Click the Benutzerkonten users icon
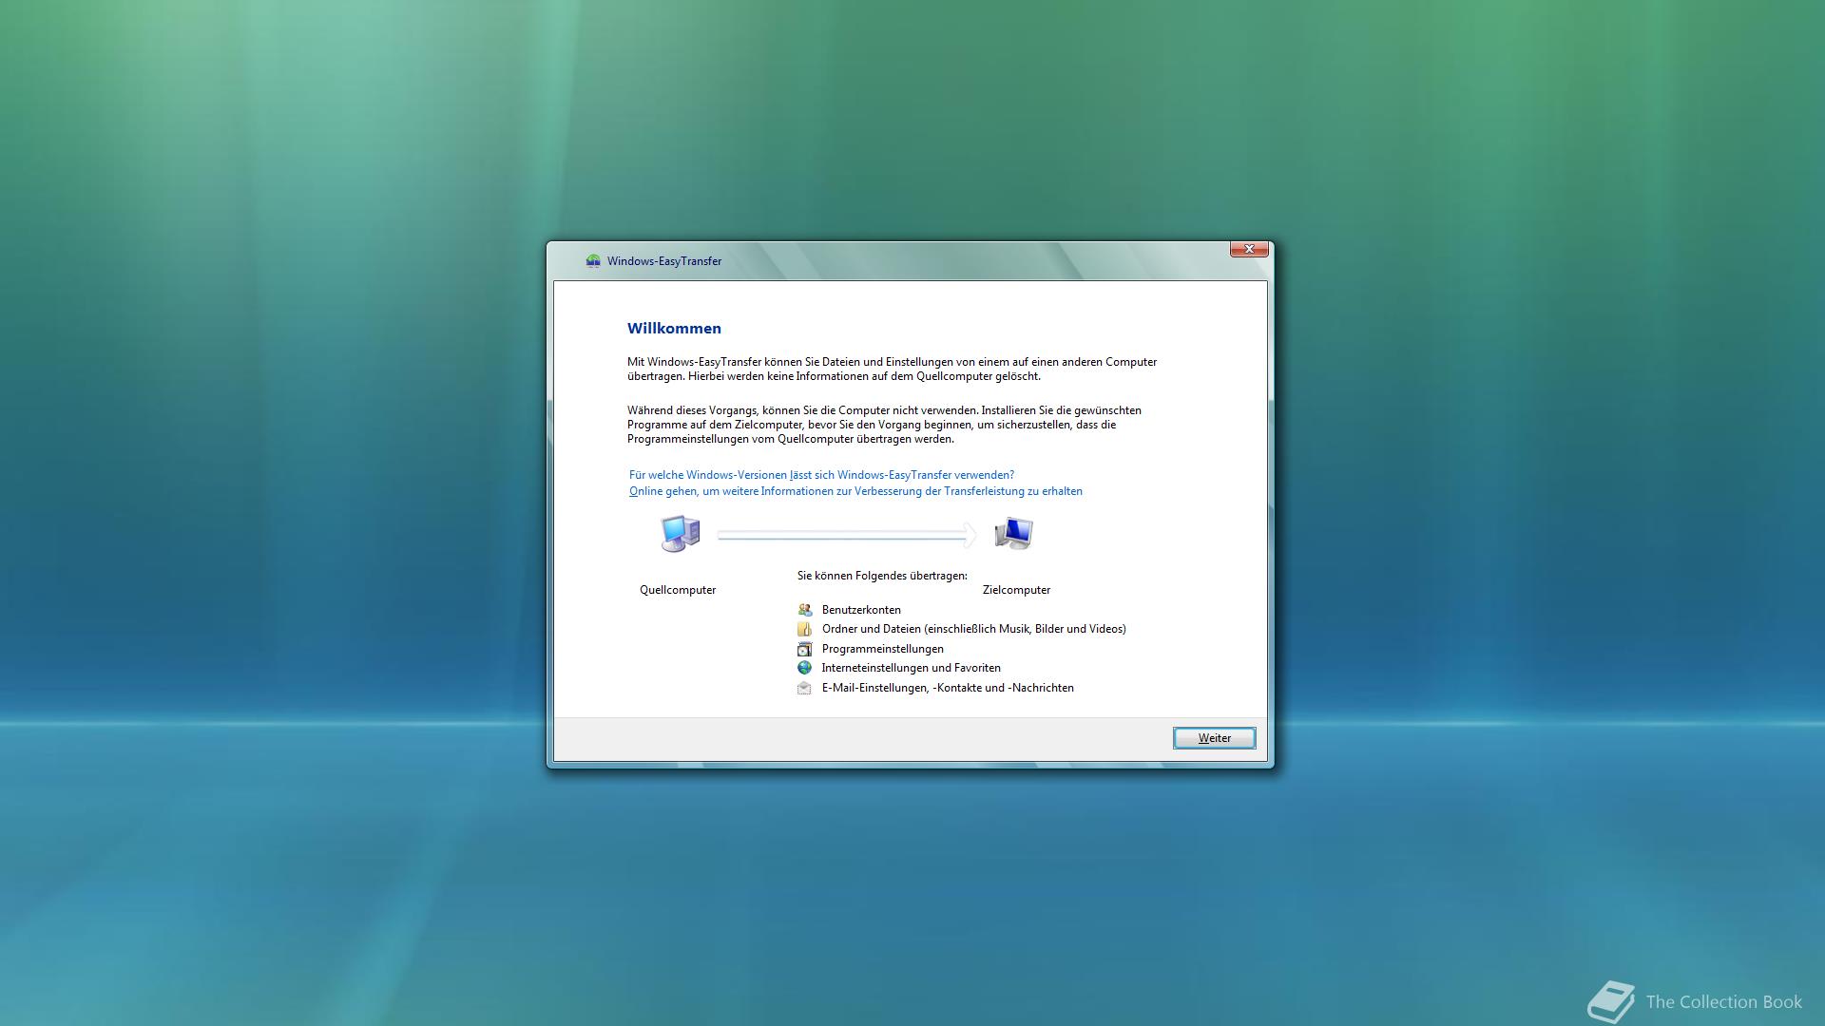Image resolution: width=1825 pixels, height=1026 pixels. pyautogui.click(x=805, y=610)
